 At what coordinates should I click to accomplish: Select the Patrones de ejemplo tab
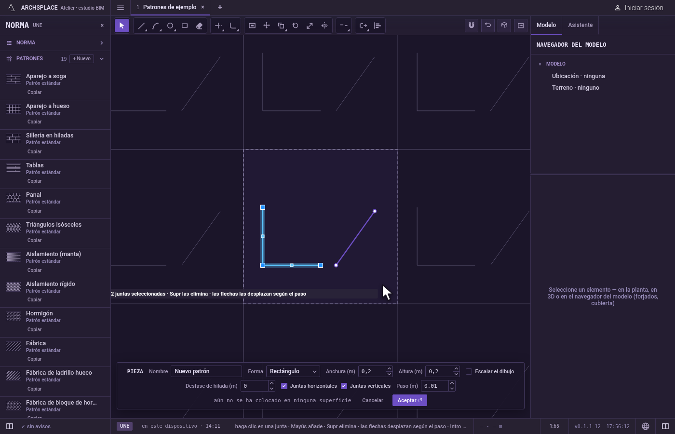(x=170, y=7)
